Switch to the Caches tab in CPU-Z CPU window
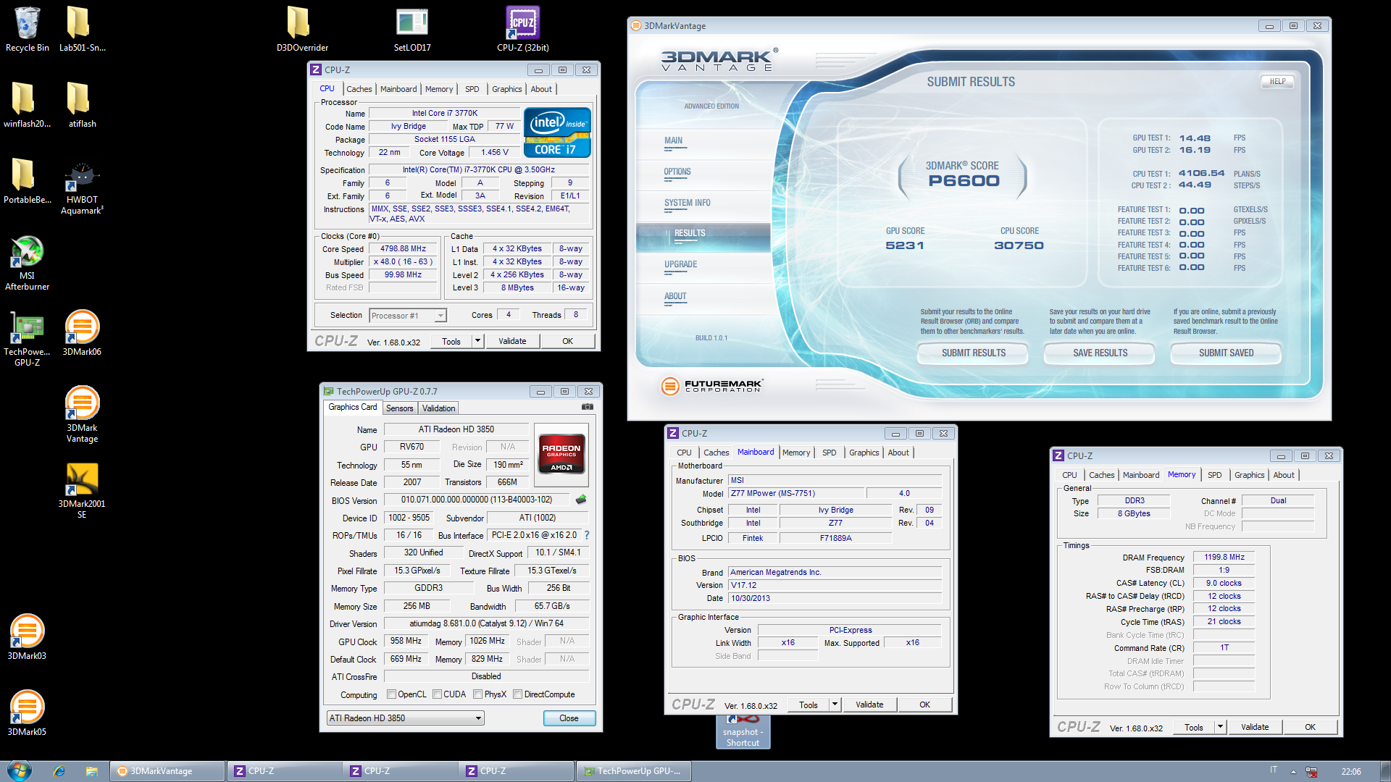Image resolution: width=1391 pixels, height=782 pixels. [x=359, y=89]
